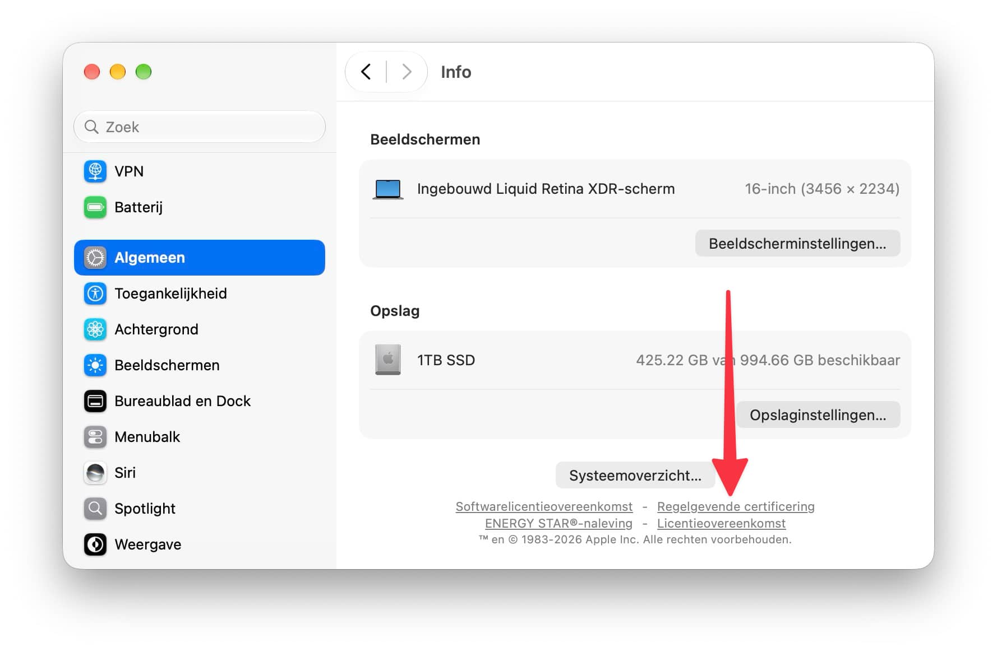
Task: Open the Softwarelicentieovereenkomst link
Action: coord(544,507)
